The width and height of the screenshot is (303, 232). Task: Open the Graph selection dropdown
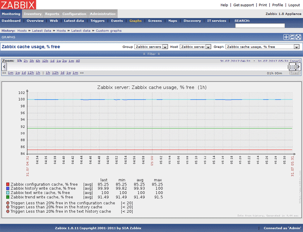pos(262,47)
